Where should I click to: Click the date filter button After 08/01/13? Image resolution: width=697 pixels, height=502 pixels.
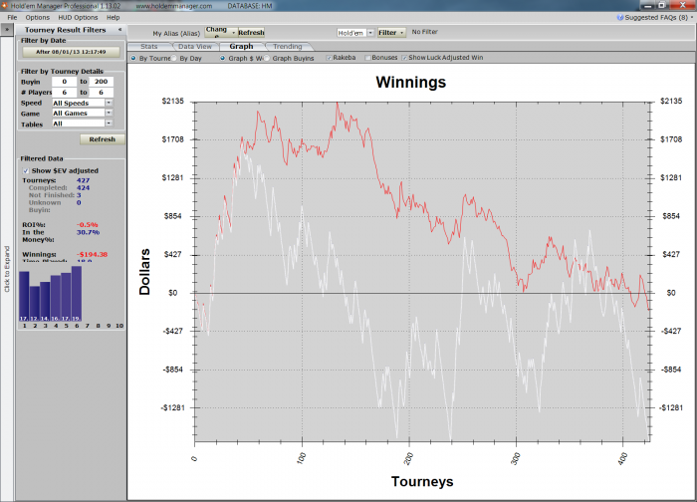71,52
